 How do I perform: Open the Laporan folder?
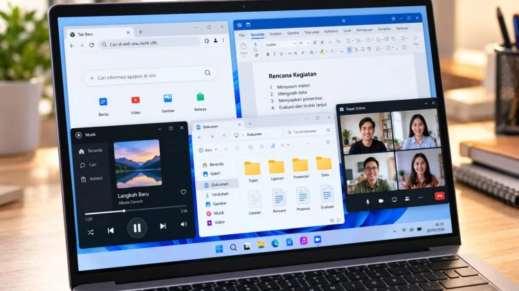point(277,170)
